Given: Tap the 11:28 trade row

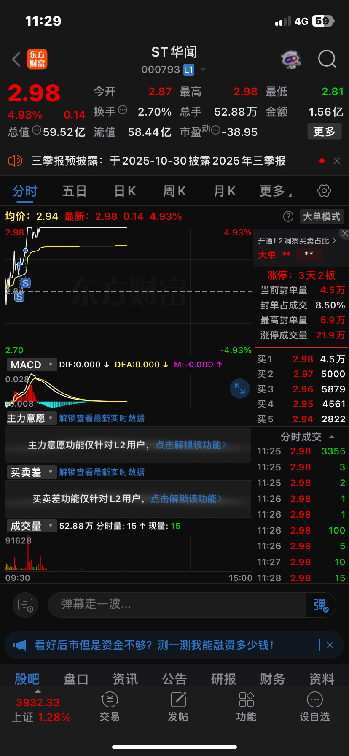Looking at the screenshot, I should point(301,578).
